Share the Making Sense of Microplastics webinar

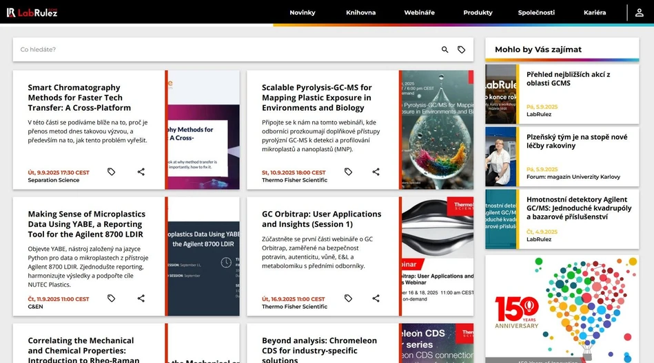point(141,298)
